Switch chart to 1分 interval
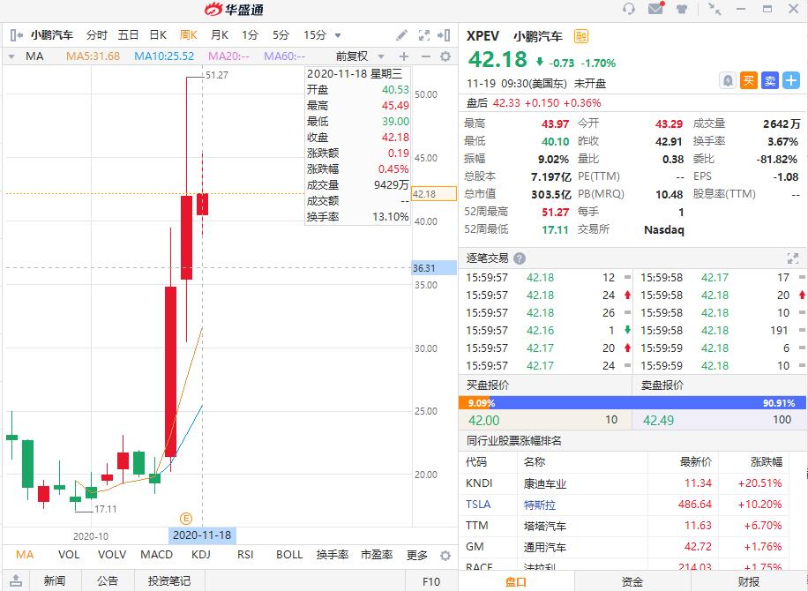 click(x=250, y=35)
